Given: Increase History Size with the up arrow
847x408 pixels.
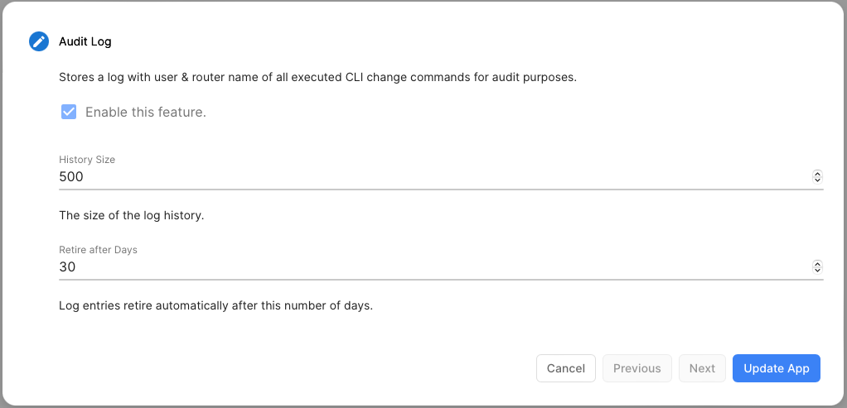Looking at the screenshot, I should click(x=817, y=173).
